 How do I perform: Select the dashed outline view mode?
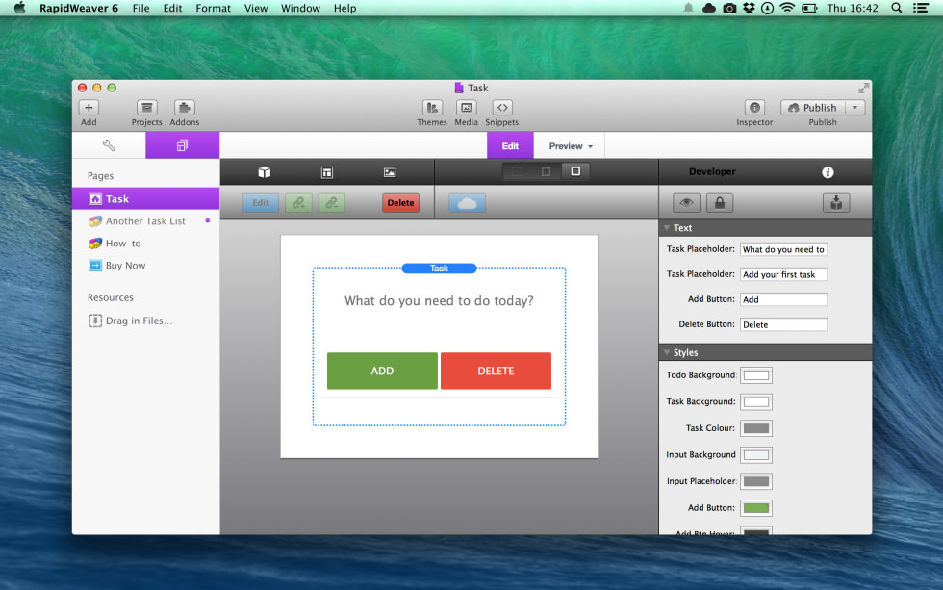tap(517, 171)
